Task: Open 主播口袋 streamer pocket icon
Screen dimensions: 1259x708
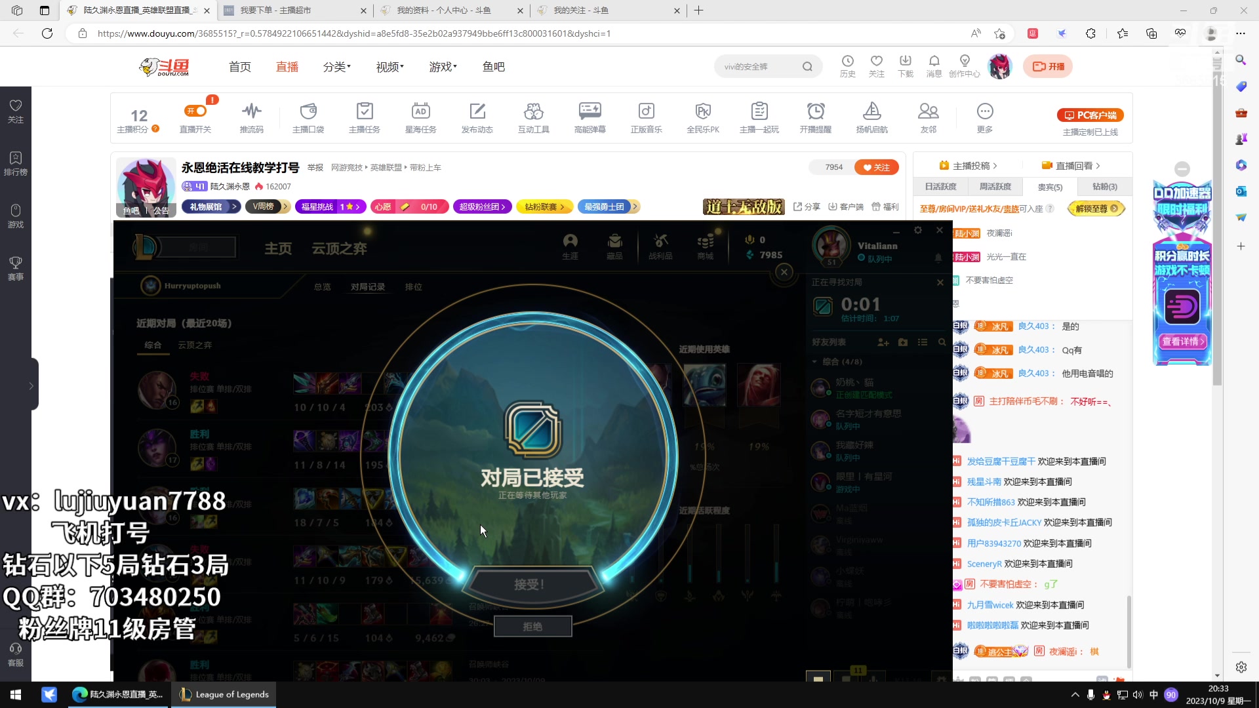Action: [x=308, y=117]
